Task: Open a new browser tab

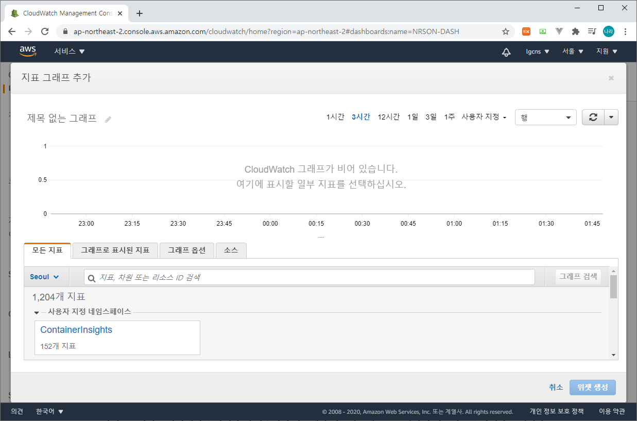Action: click(140, 13)
